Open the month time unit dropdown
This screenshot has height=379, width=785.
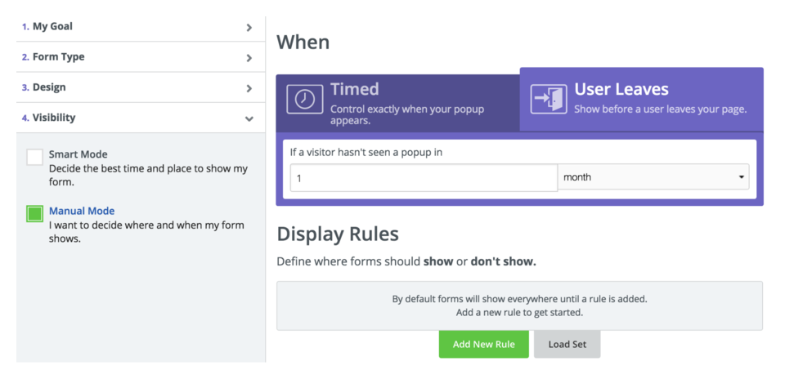pyautogui.click(x=653, y=177)
